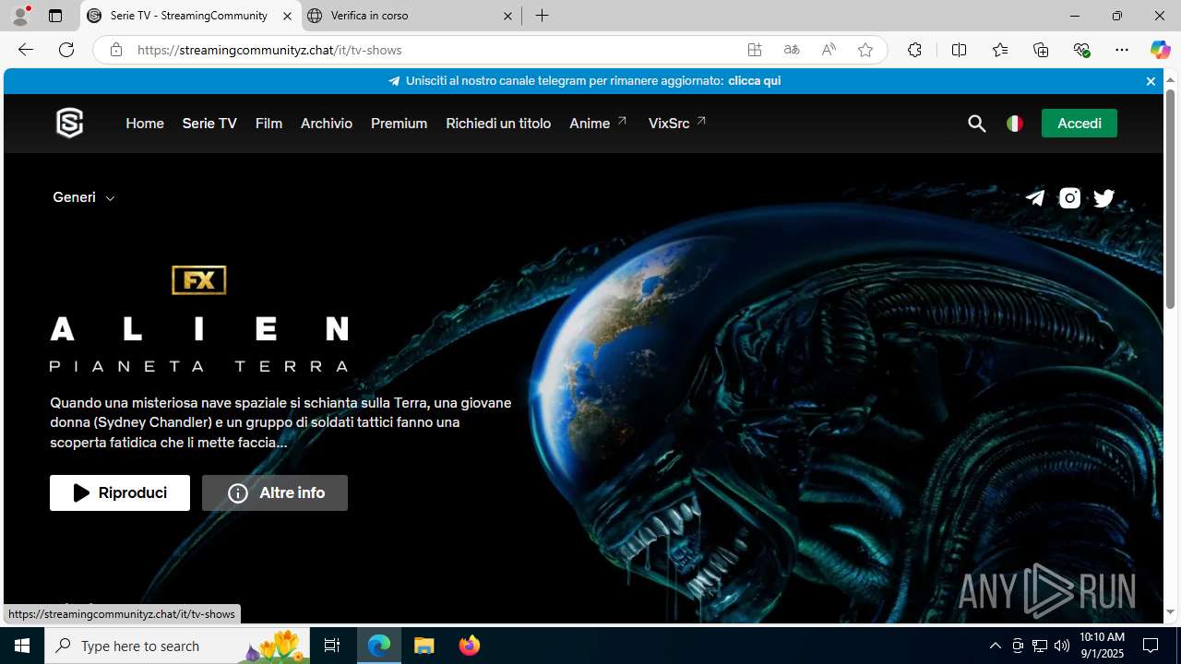Open the Windows Start menu
Image resolution: width=1181 pixels, height=664 pixels.
pos(22,646)
